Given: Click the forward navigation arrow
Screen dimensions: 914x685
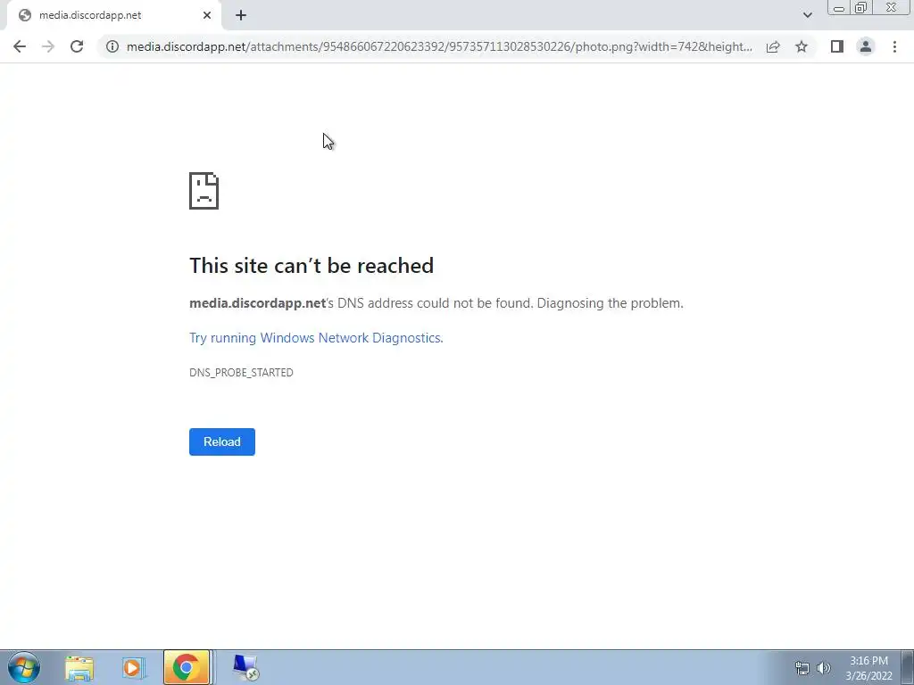Looking at the screenshot, I should tap(48, 46).
